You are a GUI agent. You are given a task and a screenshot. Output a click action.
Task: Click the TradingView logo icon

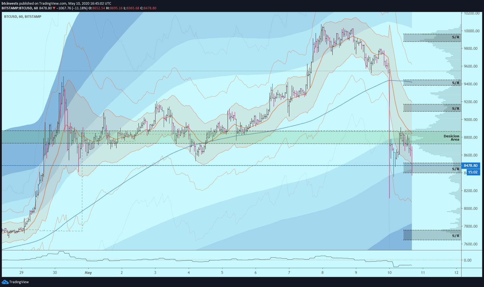(x=5, y=282)
